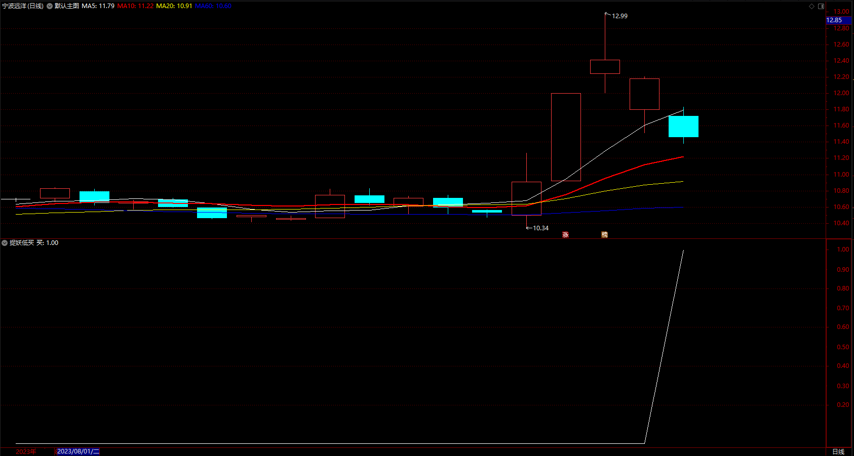Image resolution: width=854 pixels, height=456 pixels.
Task: Open the orange 榜 marker below the candles
Action: coord(604,235)
